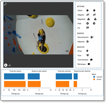Click the left Magnésie chalk bag icon
The height and width of the screenshot is (106, 106).
[89, 19]
